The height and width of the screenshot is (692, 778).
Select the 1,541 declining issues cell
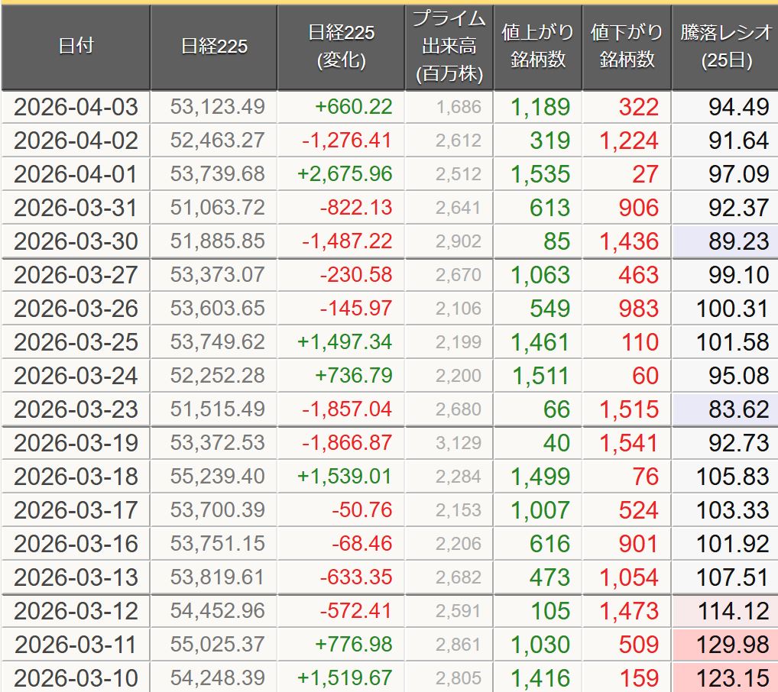coord(628,443)
